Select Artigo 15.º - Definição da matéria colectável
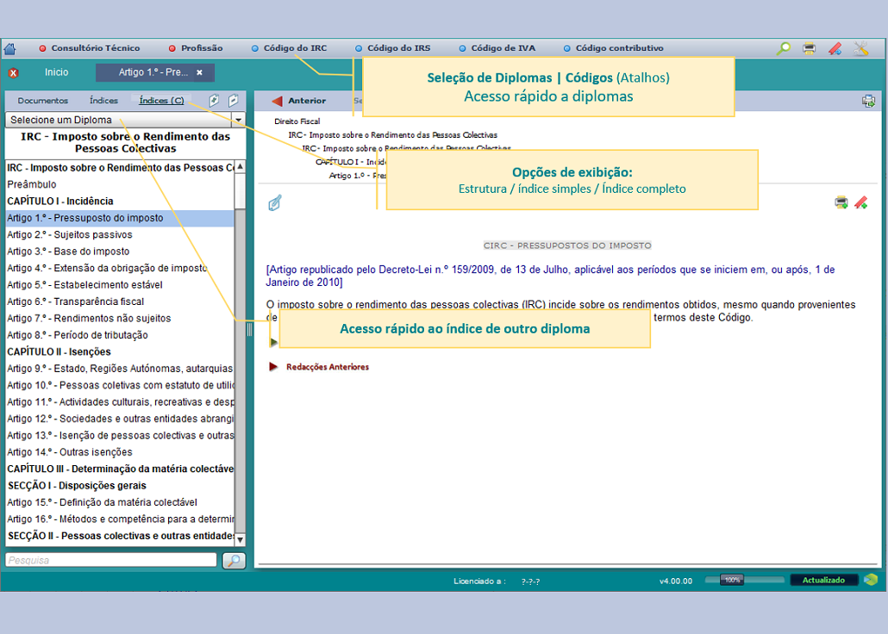Viewport: 888px width, 634px height. pyautogui.click(x=120, y=502)
